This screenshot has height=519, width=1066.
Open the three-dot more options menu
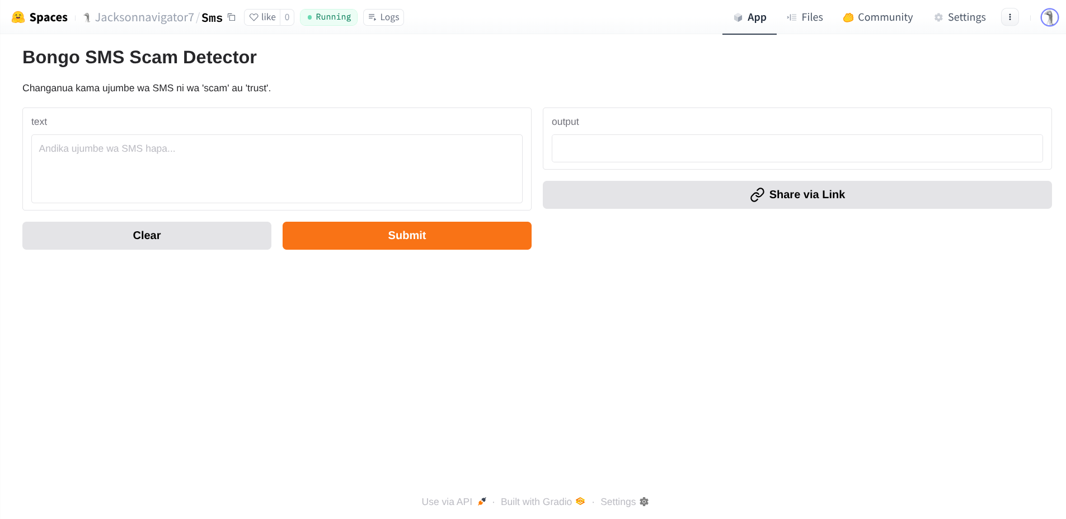[1010, 17]
